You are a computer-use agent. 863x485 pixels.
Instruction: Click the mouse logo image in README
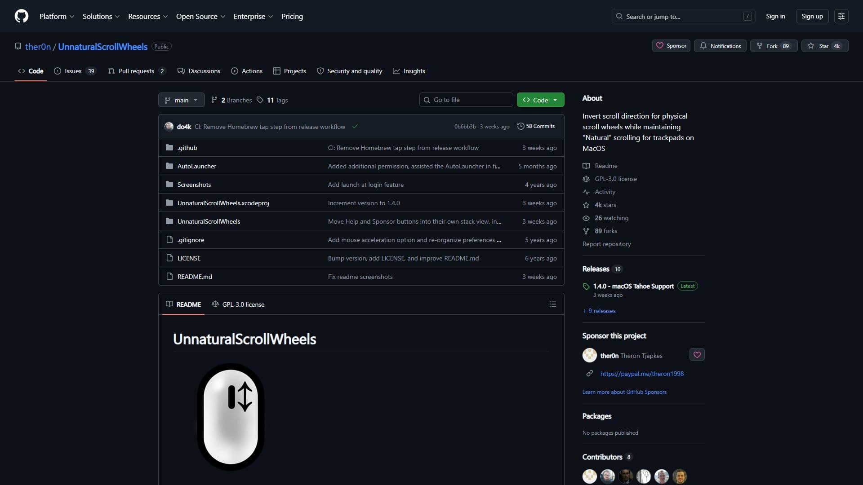[231, 417]
